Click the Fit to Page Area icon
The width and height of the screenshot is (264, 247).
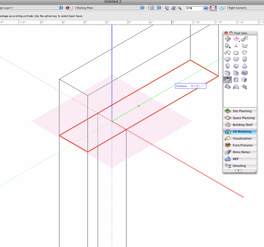click(167, 8)
